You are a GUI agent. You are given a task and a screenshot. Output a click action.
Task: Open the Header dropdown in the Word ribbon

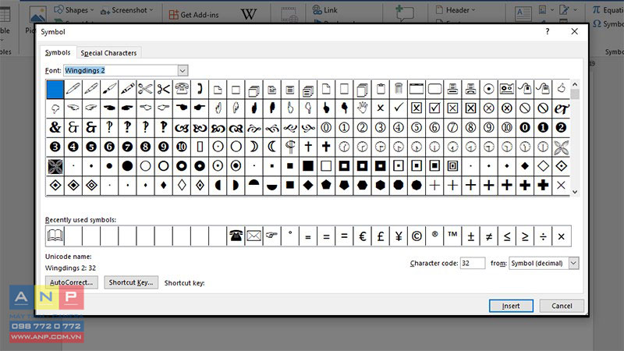point(456,10)
